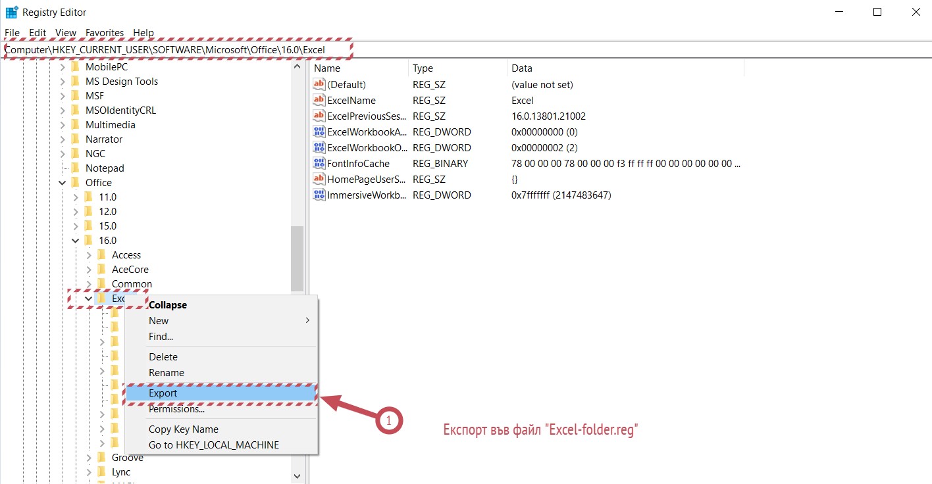932x484 pixels.
Task: Choose Go to HKEY_LOCAL_MACHINE
Action: pos(220,445)
